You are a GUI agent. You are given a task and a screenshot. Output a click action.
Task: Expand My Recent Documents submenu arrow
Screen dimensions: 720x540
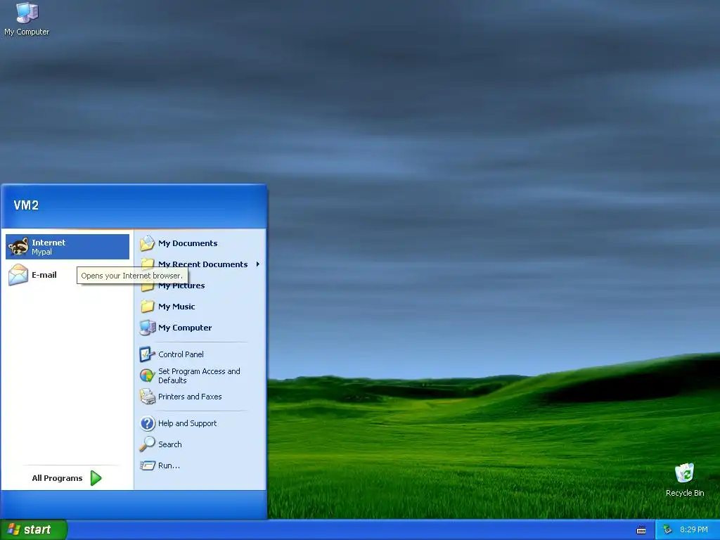click(257, 264)
